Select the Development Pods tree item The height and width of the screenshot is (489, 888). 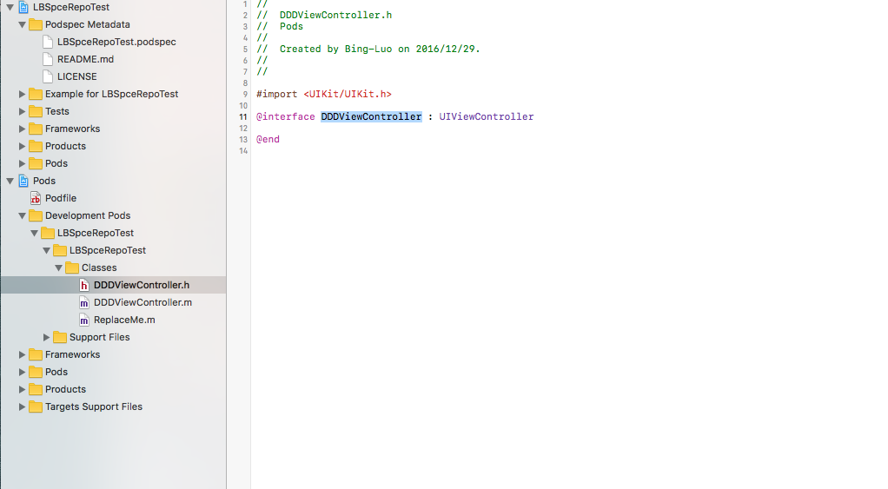[87, 215]
